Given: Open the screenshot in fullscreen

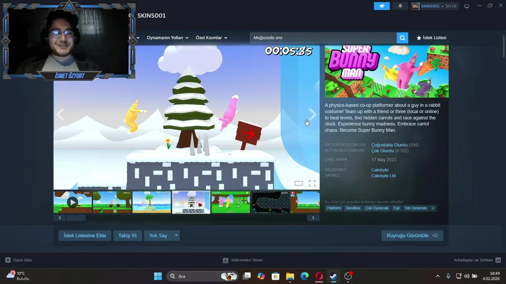Looking at the screenshot, I should click(x=312, y=183).
